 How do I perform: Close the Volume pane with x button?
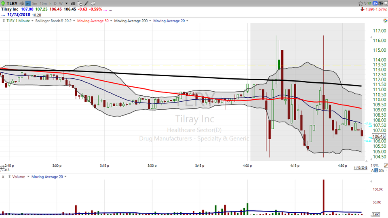point(3,177)
